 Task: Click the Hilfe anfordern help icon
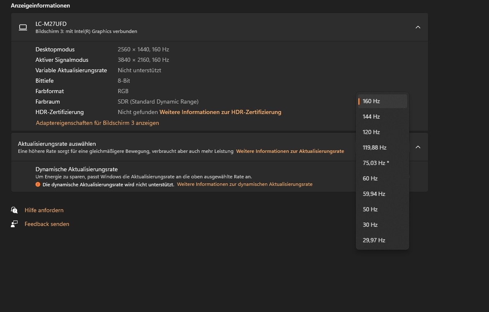[15, 210]
